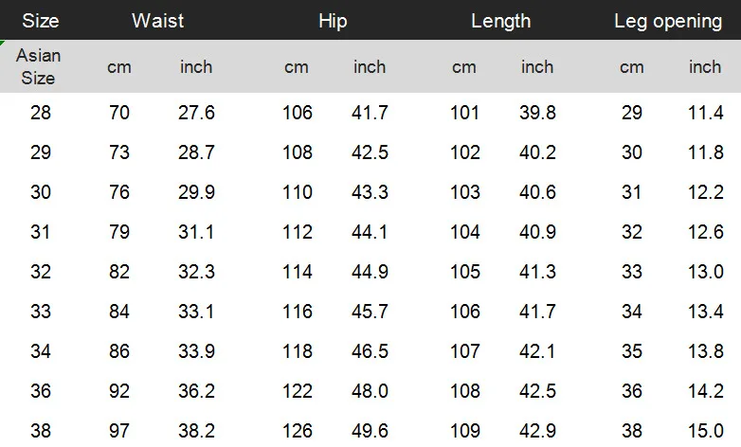Click the Asian Size subheader cell
The image size is (741, 447).
pyautogui.click(x=39, y=66)
